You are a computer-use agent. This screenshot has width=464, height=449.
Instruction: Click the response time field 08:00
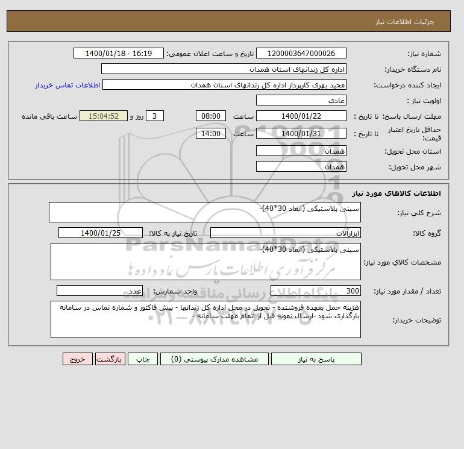[x=211, y=116]
